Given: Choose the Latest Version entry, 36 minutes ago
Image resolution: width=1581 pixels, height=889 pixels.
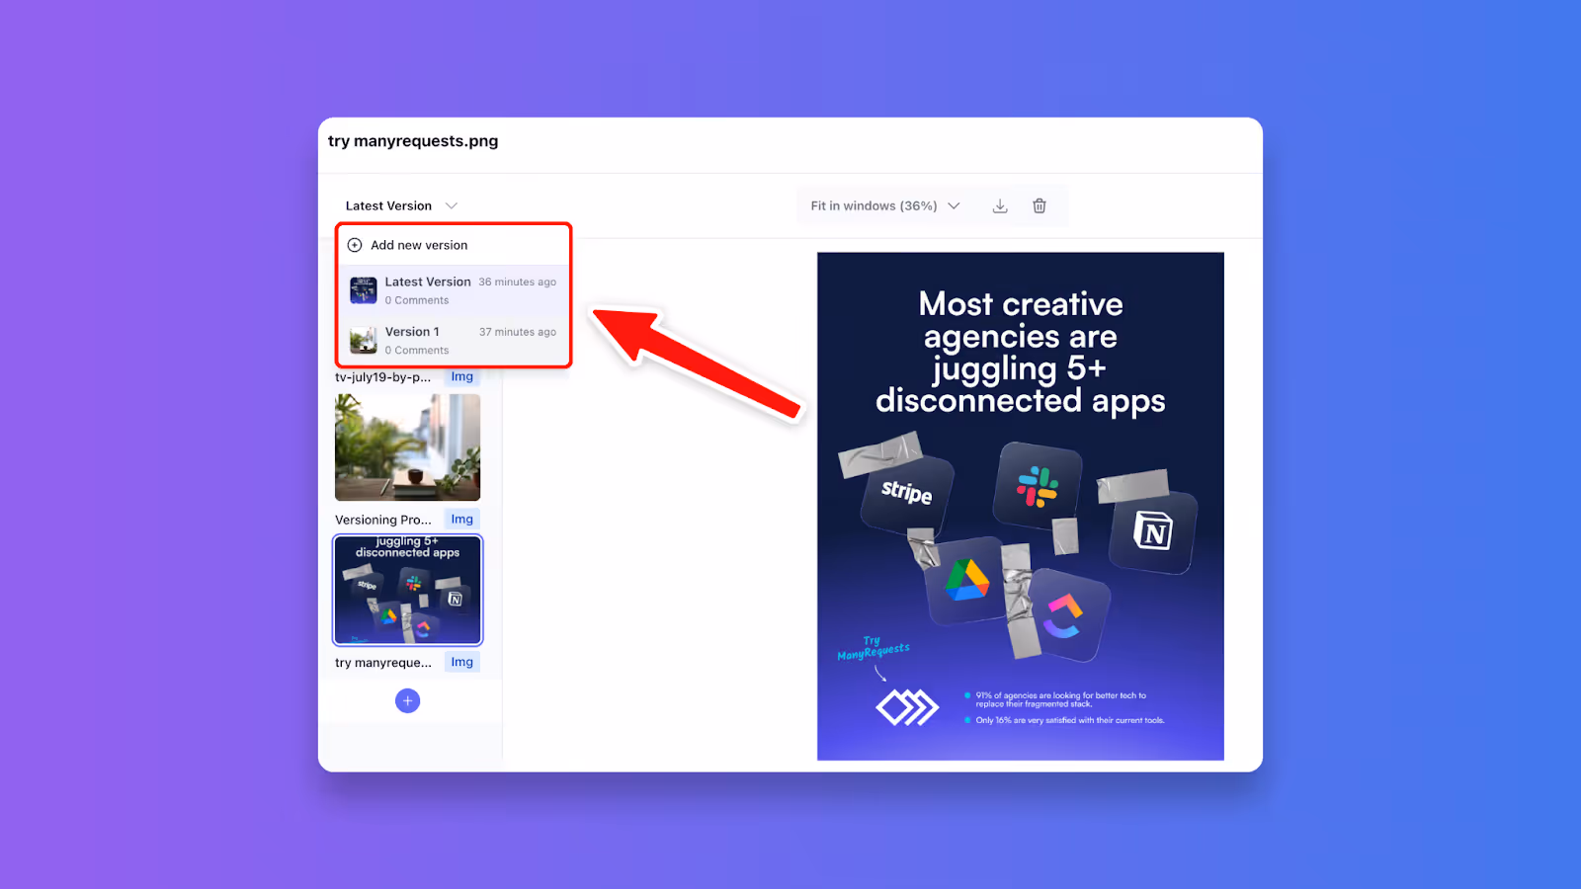Looking at the screenshot, I should [454, 290].
